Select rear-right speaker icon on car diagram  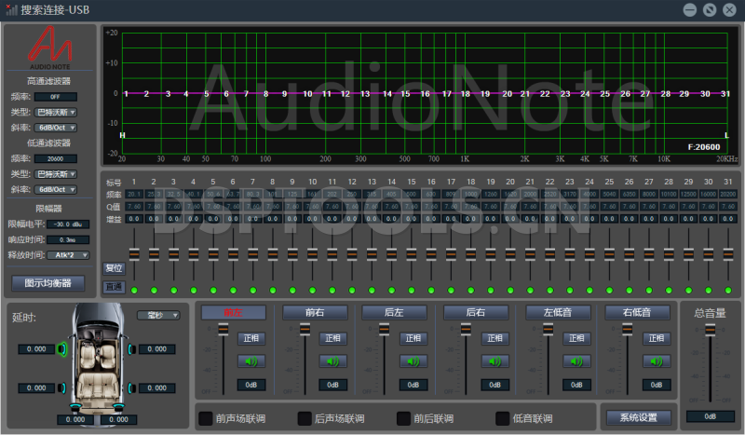point(131,387)
